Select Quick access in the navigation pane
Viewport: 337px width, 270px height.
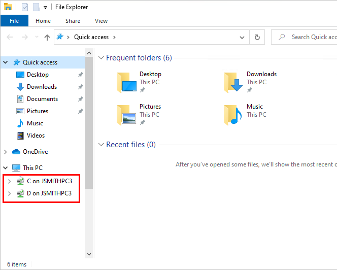(x=40, y=62)
